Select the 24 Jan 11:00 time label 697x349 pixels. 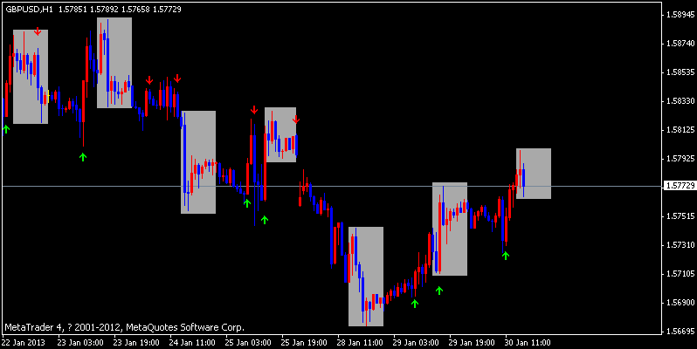pyautogui.click(x=192, y=343)
